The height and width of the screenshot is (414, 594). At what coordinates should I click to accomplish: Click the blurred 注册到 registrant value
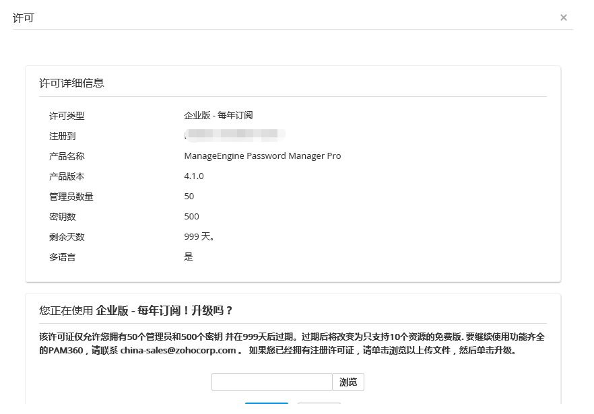click(235, 135)
